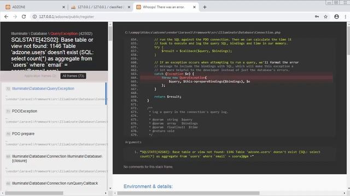Screen dimensions: 350x196
Task: Open a new browser tab
Action: (x=205, y=7)
